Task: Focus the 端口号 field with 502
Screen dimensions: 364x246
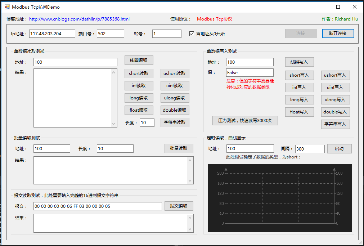Action: (x=111, y=34)
